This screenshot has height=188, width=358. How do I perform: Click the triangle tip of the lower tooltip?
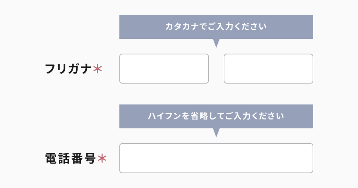click(216, 134)
